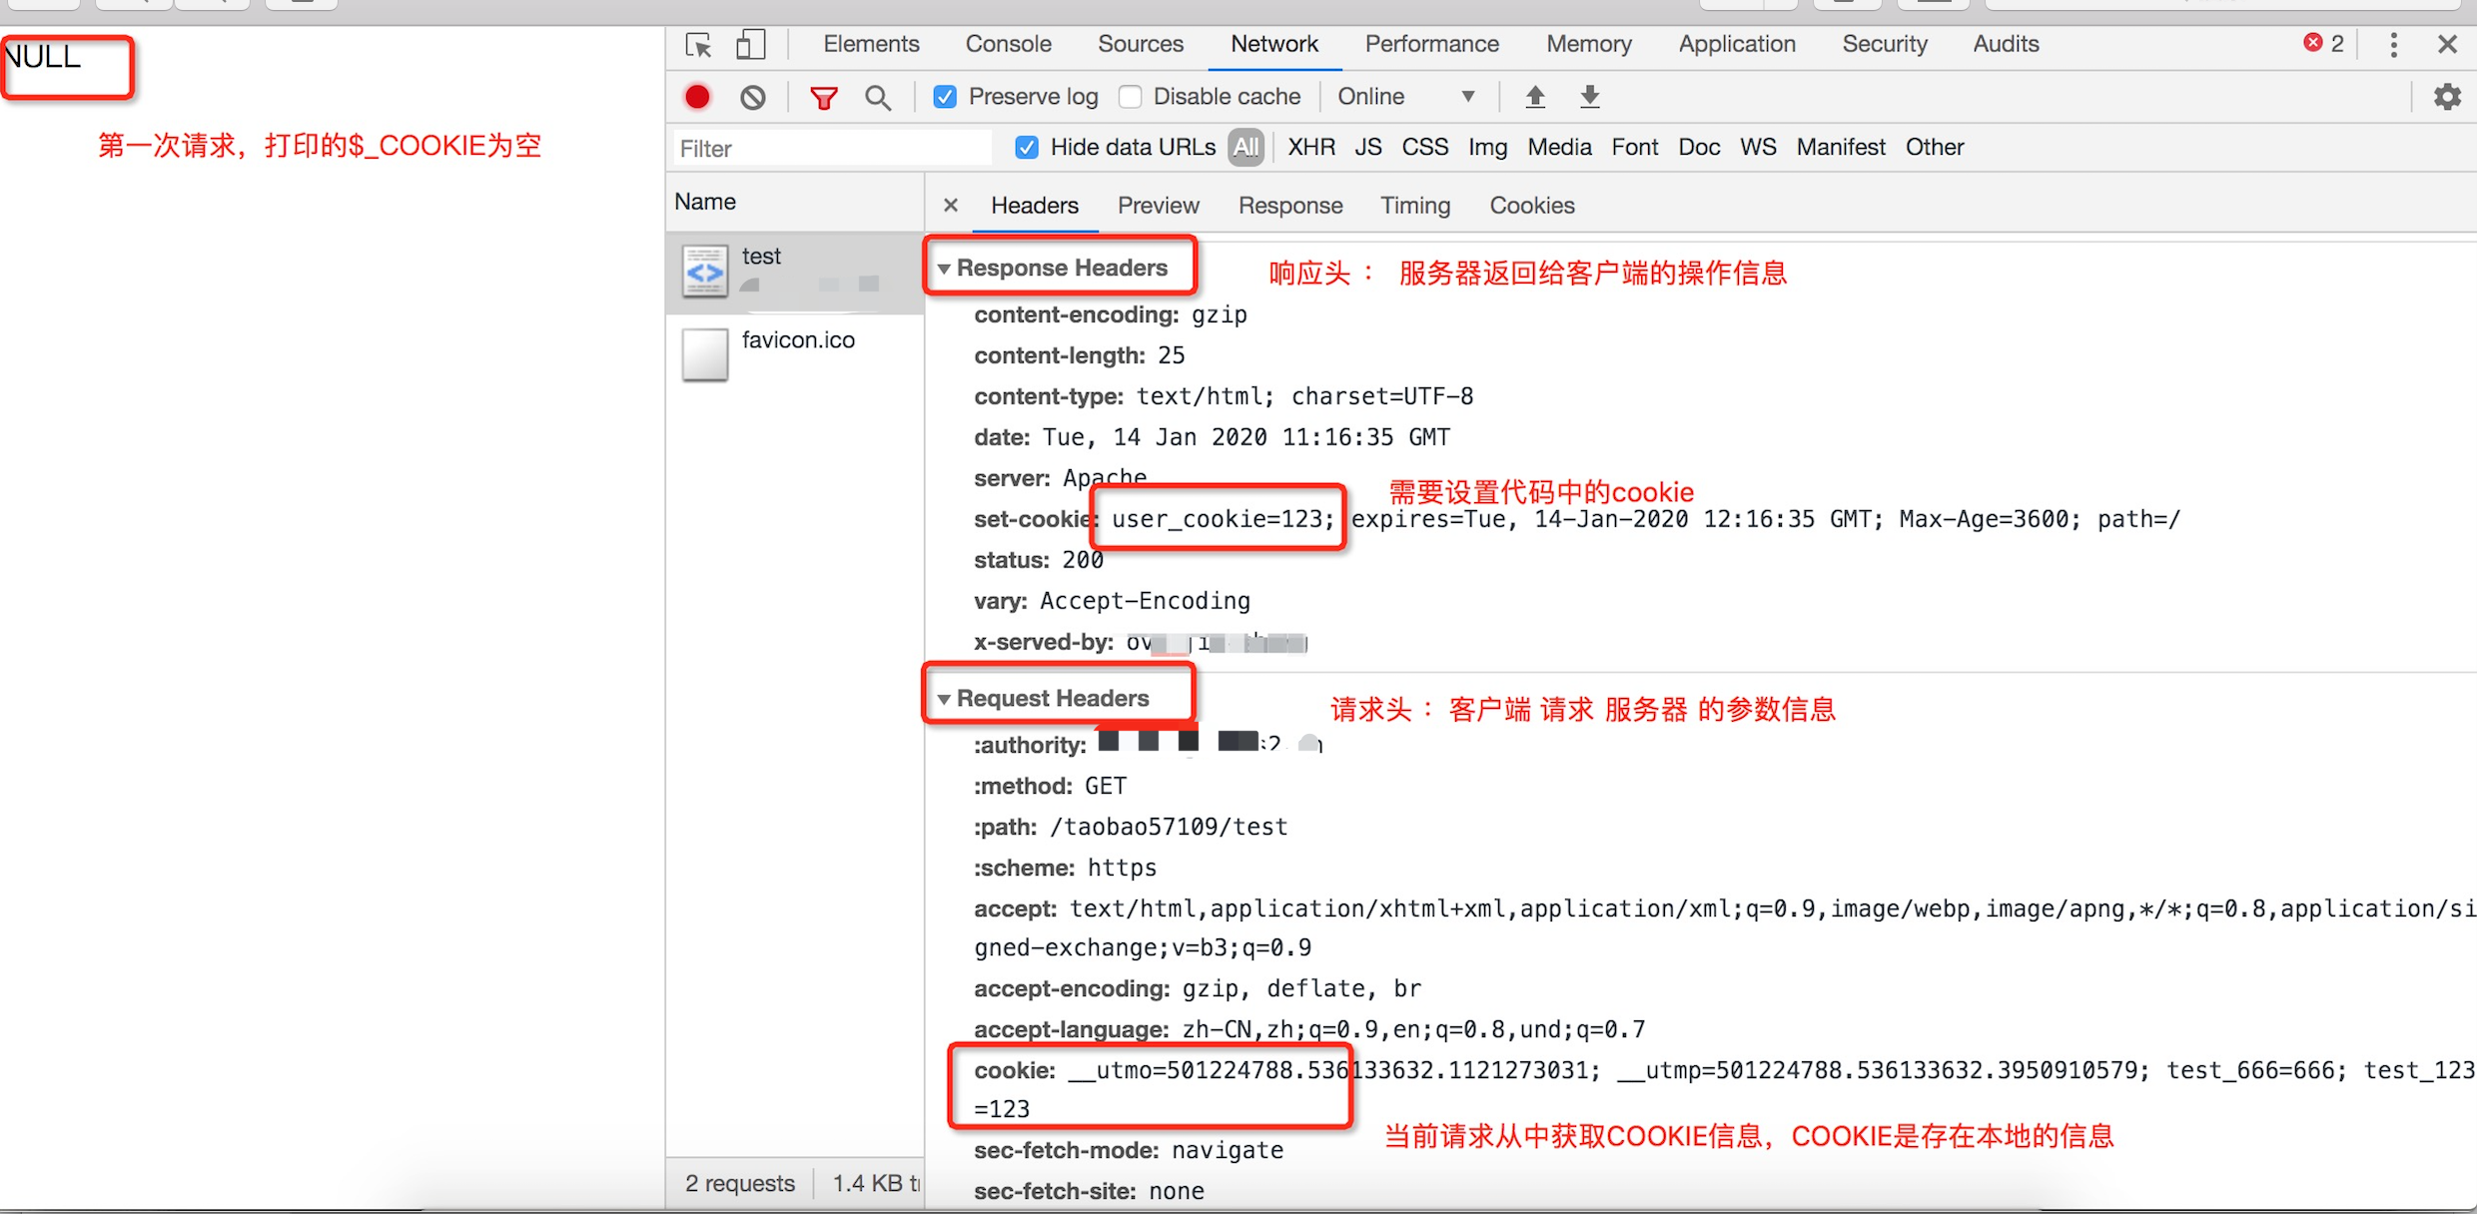This screenshot has width=2477, height=1214.
Task: Toggle the device toolbar icon
Action: pyautogui.click(x=750, y=45)
